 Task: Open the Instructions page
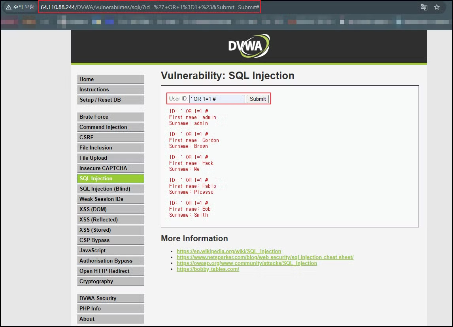[x=111, y=89]
